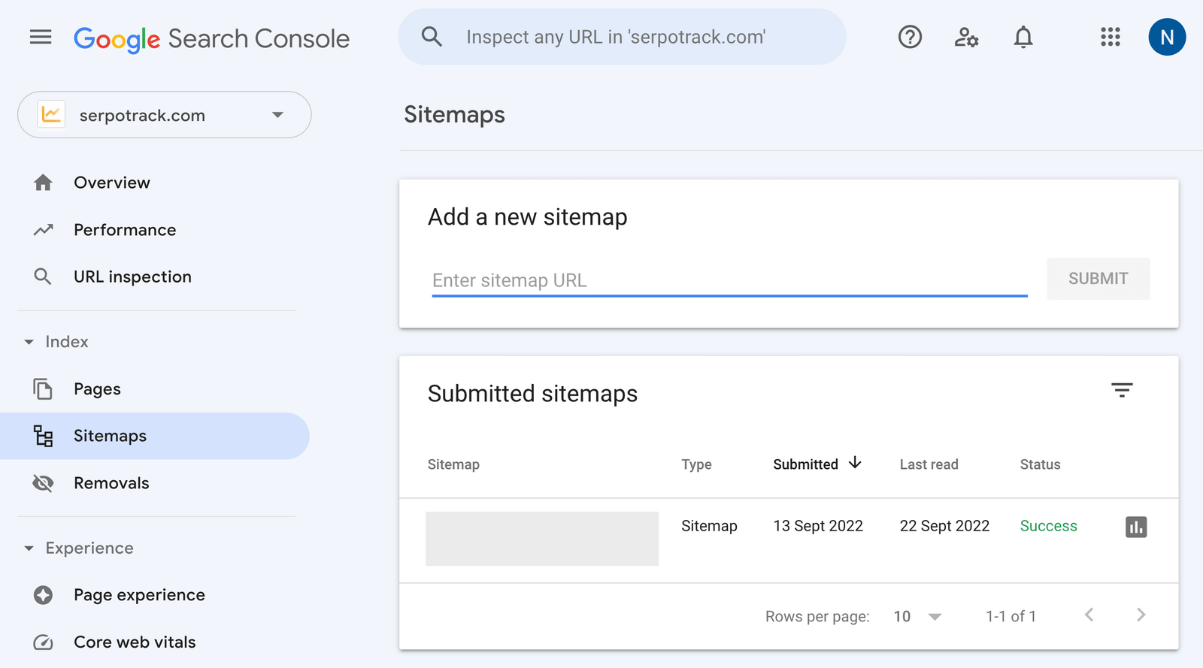Click the Submitted sort arrow
1203x668 pixels.
[x=855, y=463]
